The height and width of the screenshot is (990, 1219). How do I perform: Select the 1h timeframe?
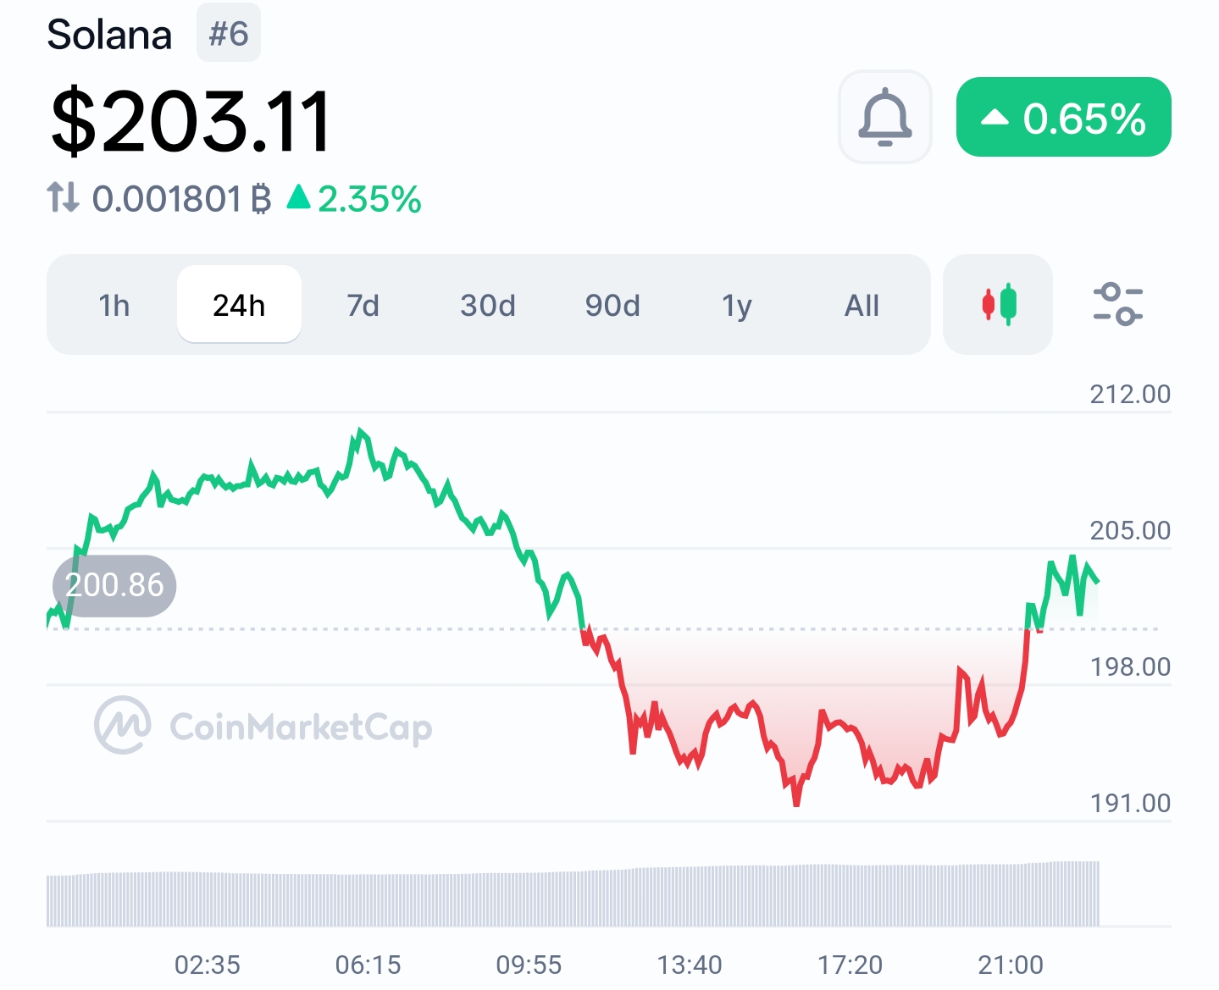point(114,304)
